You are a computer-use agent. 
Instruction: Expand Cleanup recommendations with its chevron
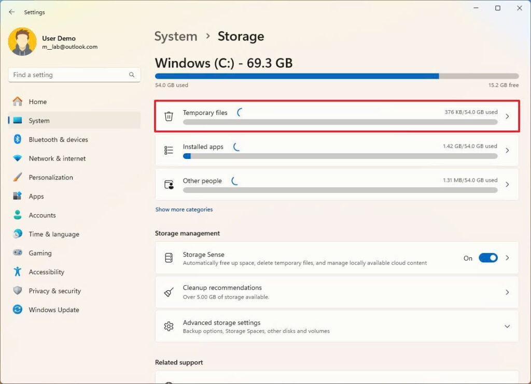[x=507, y=292]
